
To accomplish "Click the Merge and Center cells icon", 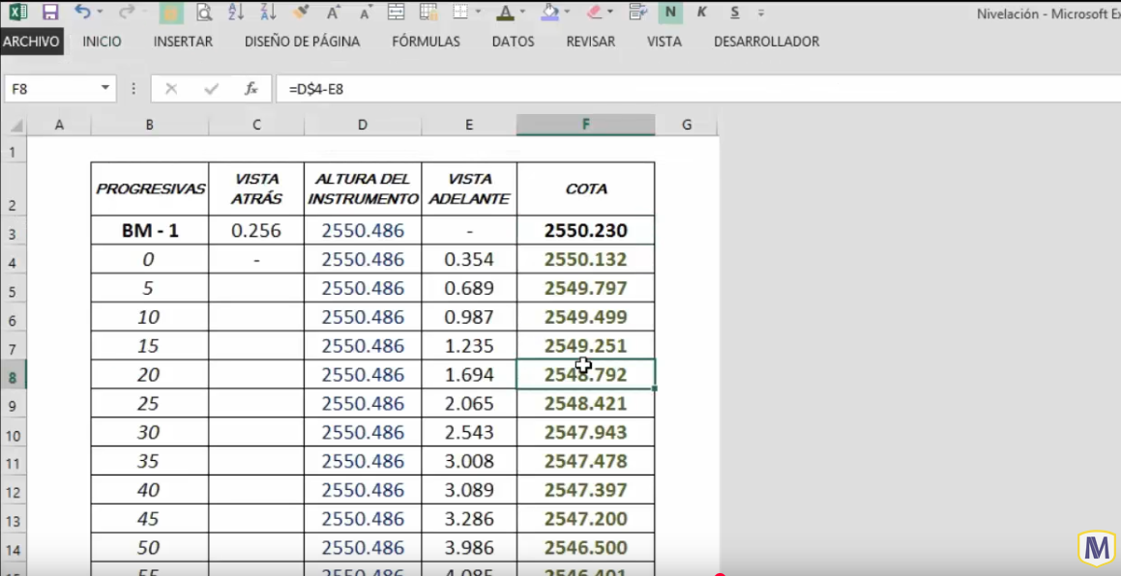I will pyautogui.click(x=396, y=12).
